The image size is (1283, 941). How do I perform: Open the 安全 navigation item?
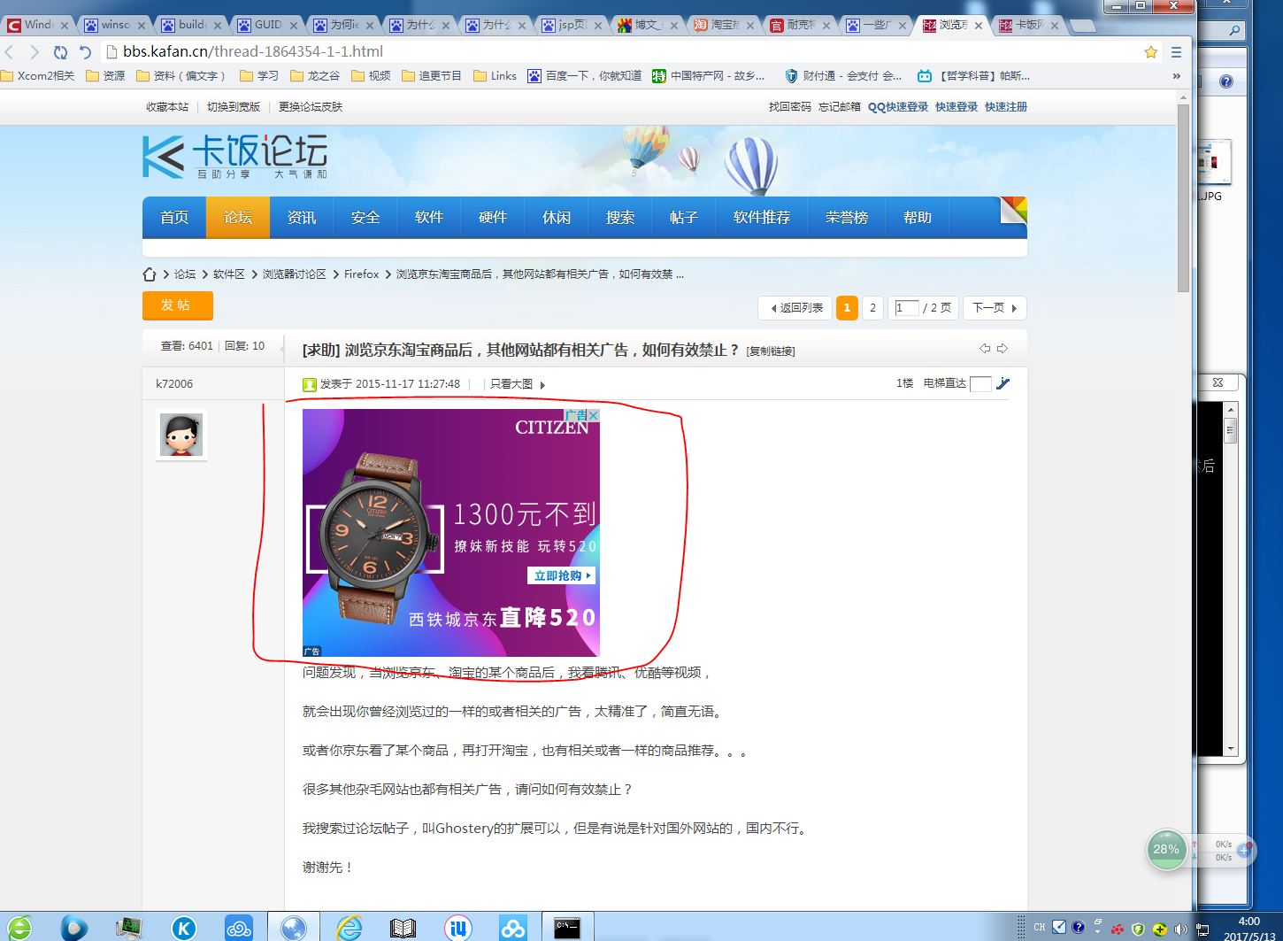coord(365,218)
